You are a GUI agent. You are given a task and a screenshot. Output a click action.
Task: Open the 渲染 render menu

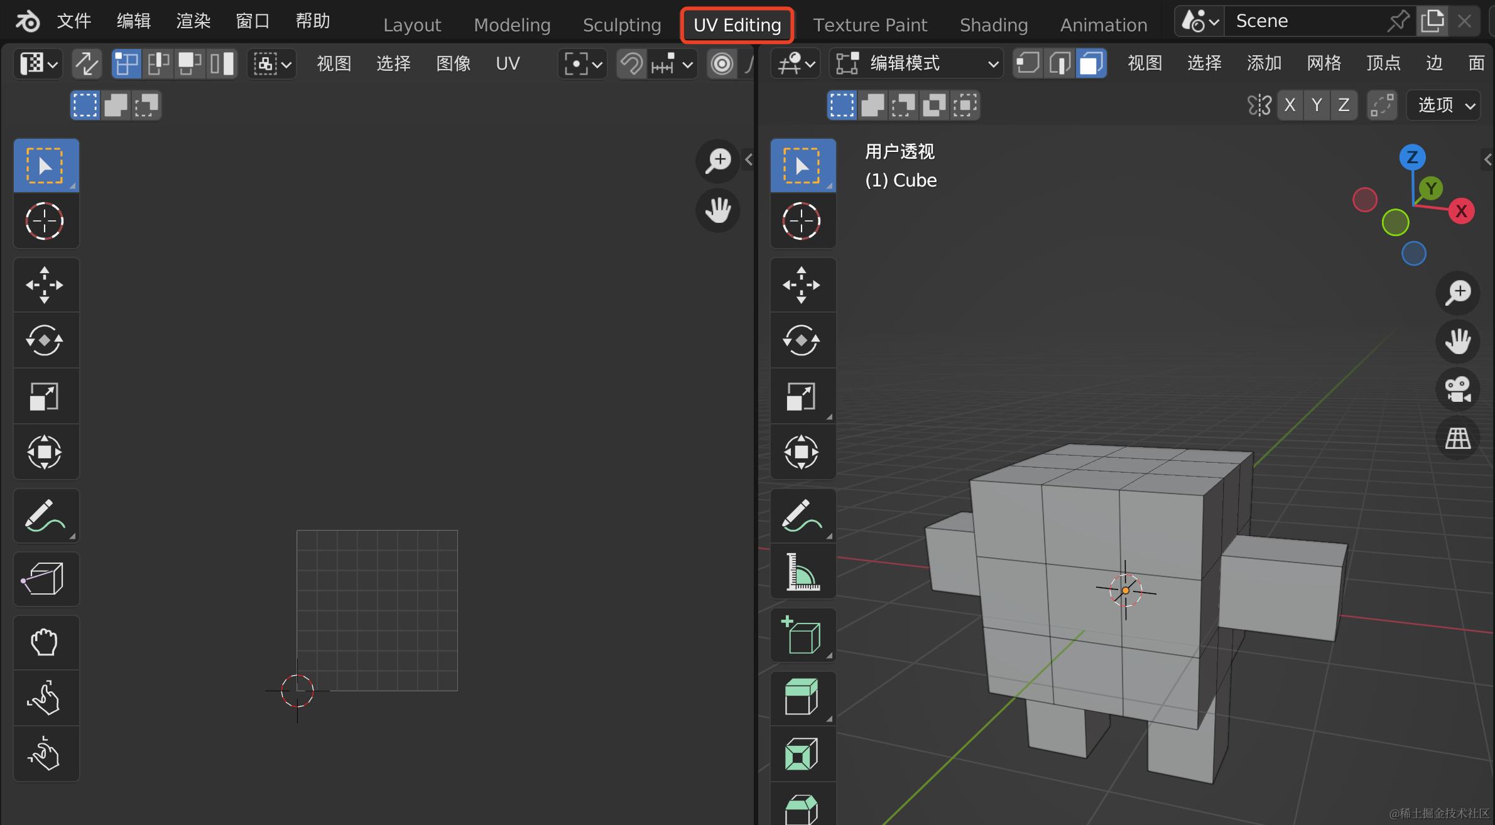(193, 21)
